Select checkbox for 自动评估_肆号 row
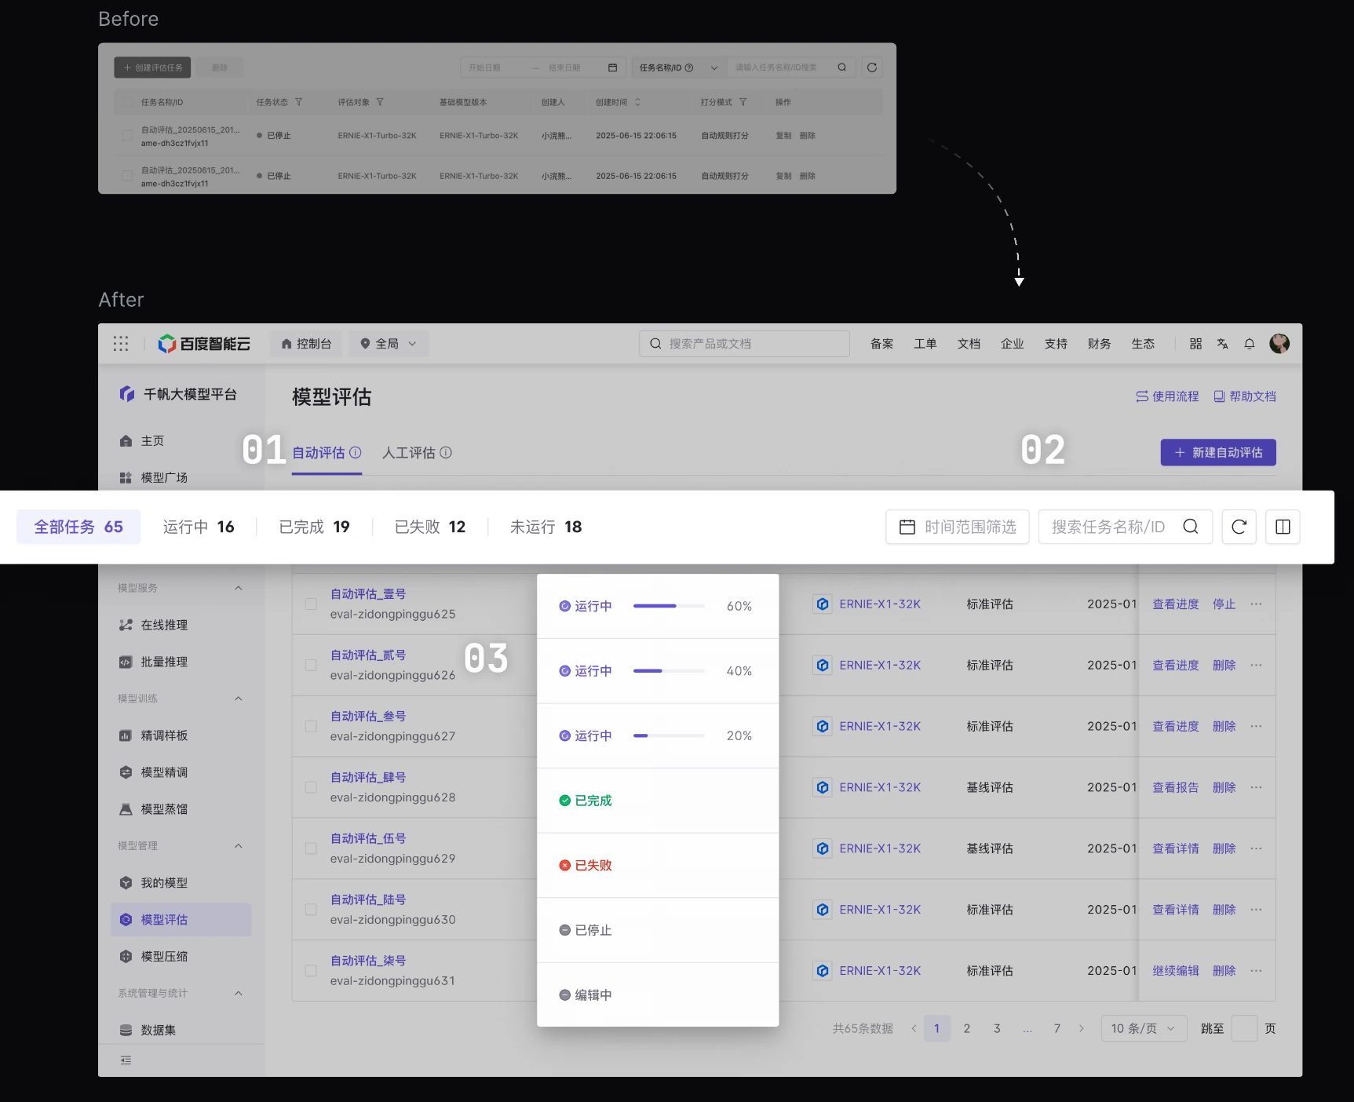 pos(311,787)
